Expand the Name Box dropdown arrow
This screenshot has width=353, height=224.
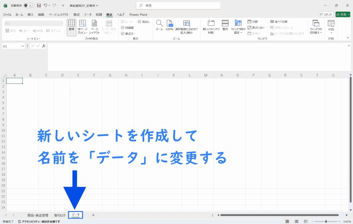23,46
